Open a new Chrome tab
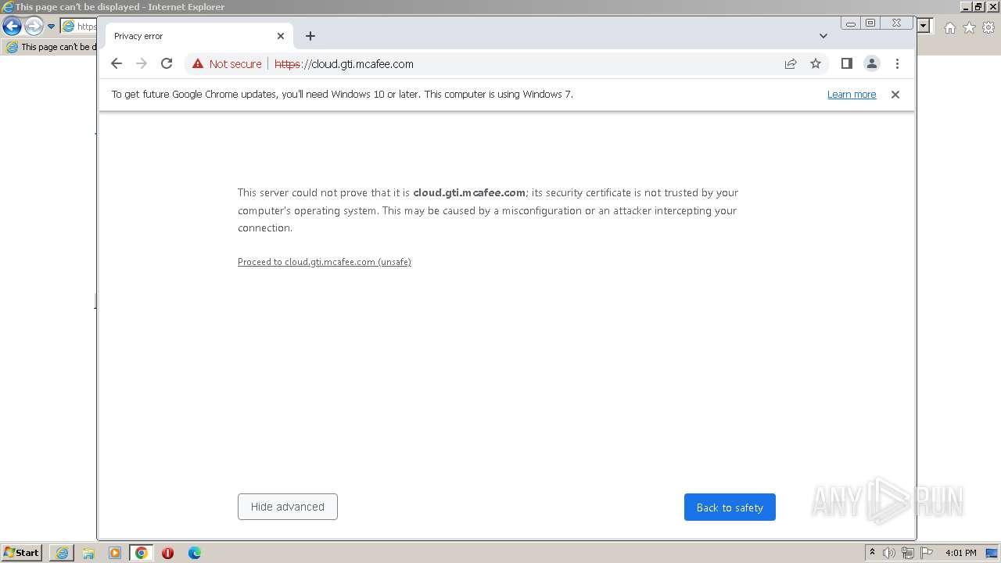The width and height of the screenshot is (1001, 563). pyautogui.click(x=310, y=36)
